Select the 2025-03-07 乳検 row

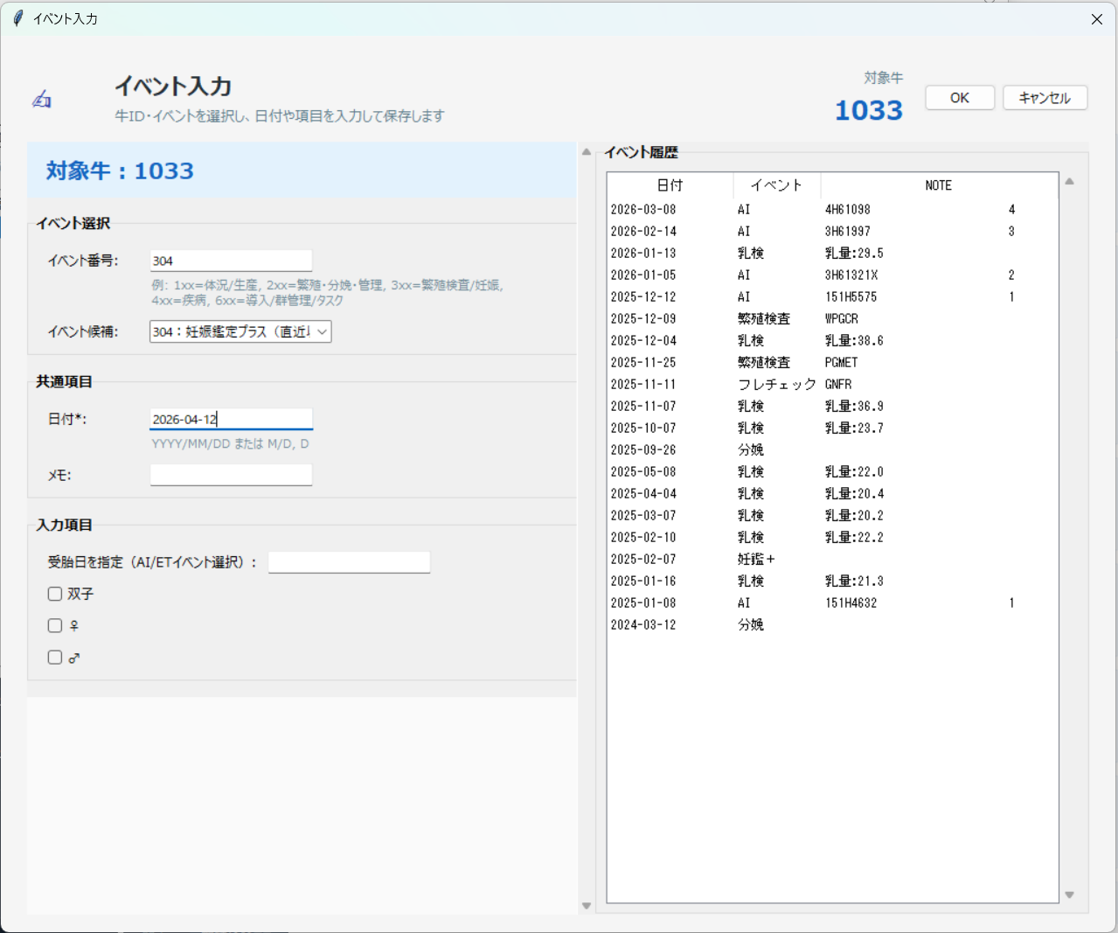[x=832, y=516]
